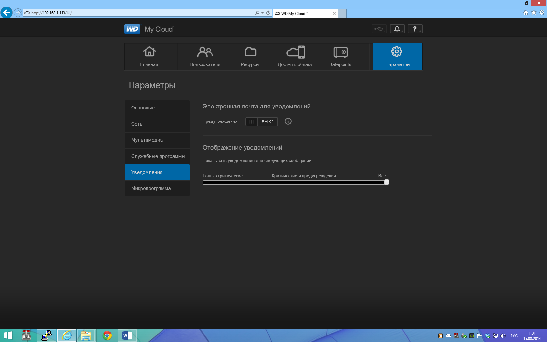Select Уведомления section in sidebar

pos(157,172)
